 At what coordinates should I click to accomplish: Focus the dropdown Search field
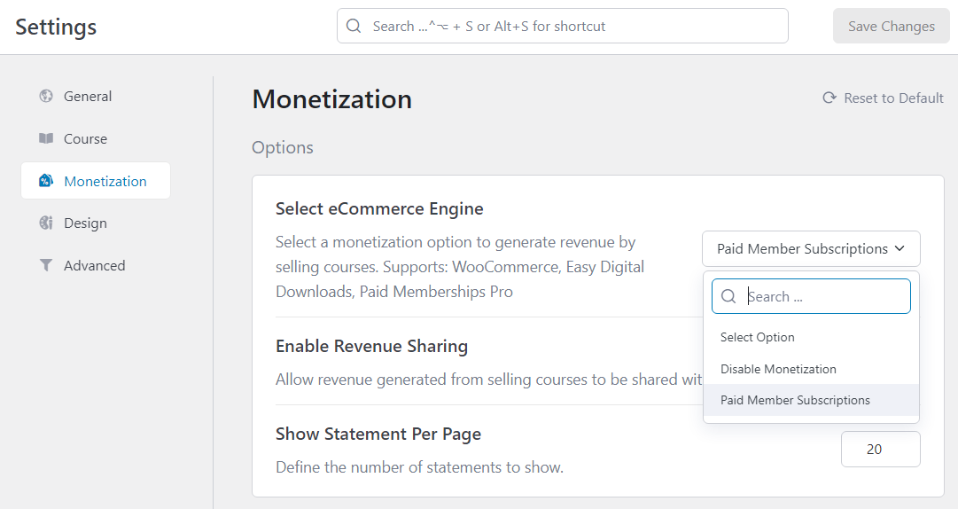[811, 296]
